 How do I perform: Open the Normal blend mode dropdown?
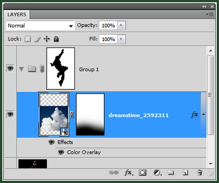(40, 26)
